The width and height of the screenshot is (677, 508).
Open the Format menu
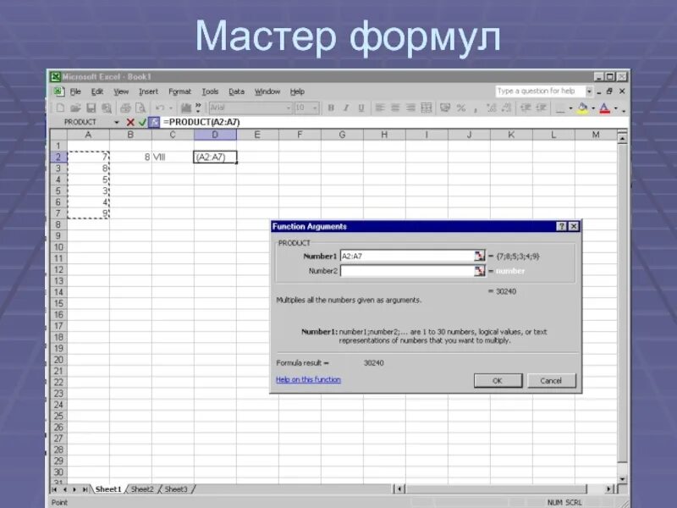pyautogui.click(x=179, y=91)
